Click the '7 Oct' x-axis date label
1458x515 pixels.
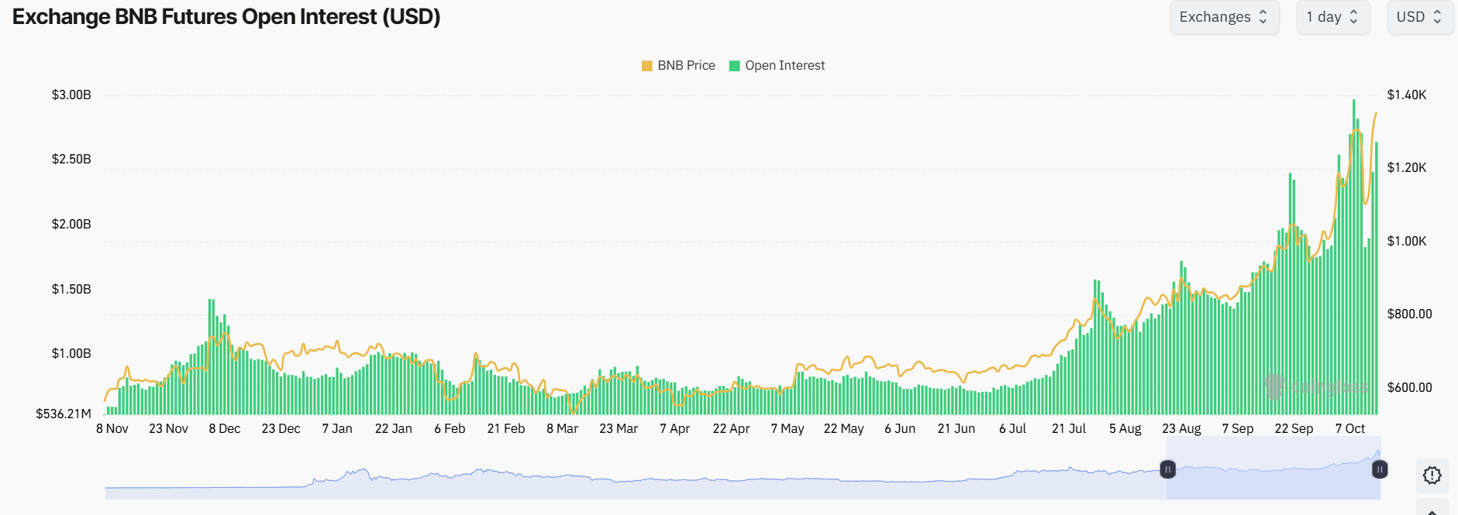pos(1350,429)
